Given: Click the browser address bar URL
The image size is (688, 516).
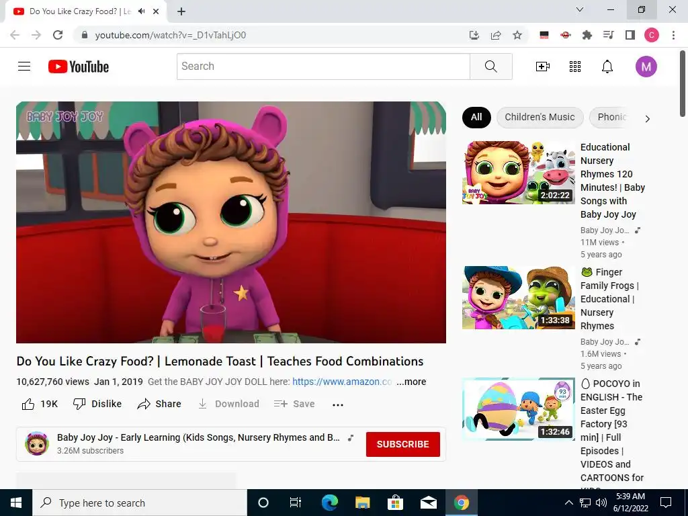Looking at the screenshot, I should pos(170,35).
